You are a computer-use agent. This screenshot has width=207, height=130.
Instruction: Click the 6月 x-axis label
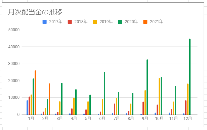click(102, 119)
